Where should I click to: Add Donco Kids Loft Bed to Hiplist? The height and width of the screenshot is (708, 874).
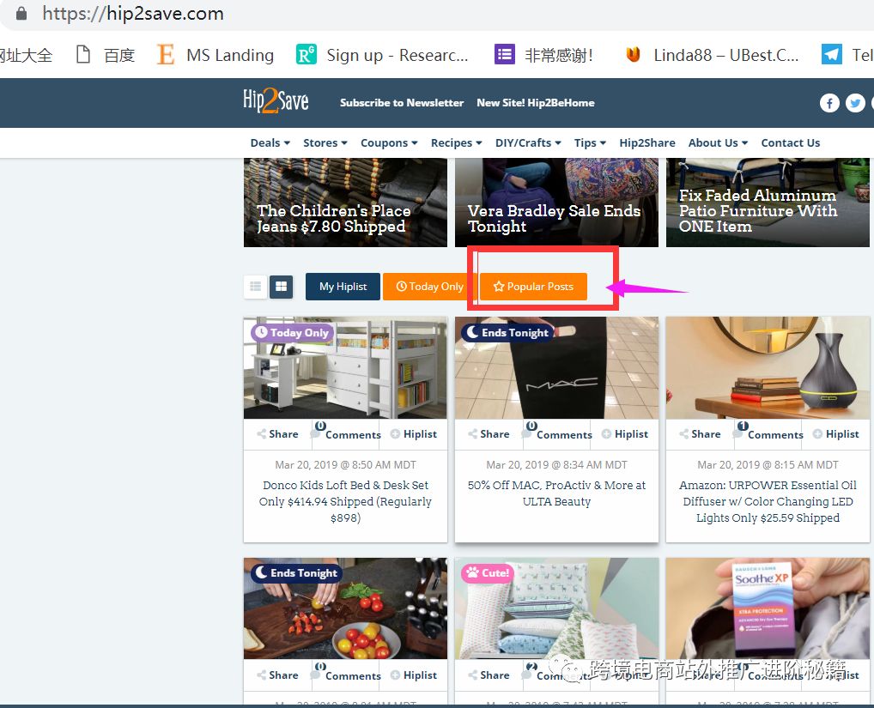(414, 434)
